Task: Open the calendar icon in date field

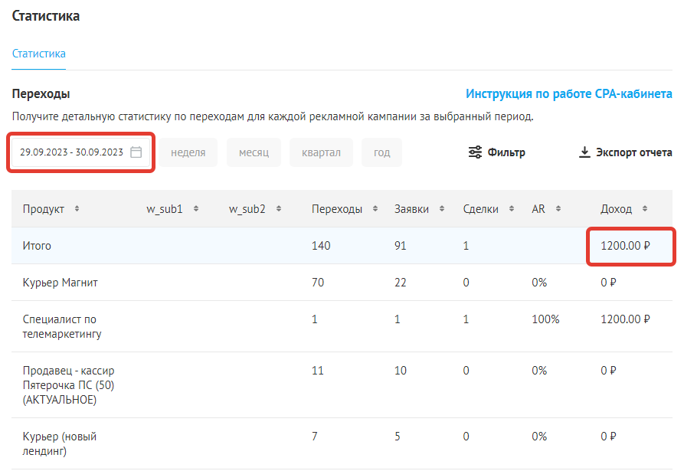Action: [136, 152]
